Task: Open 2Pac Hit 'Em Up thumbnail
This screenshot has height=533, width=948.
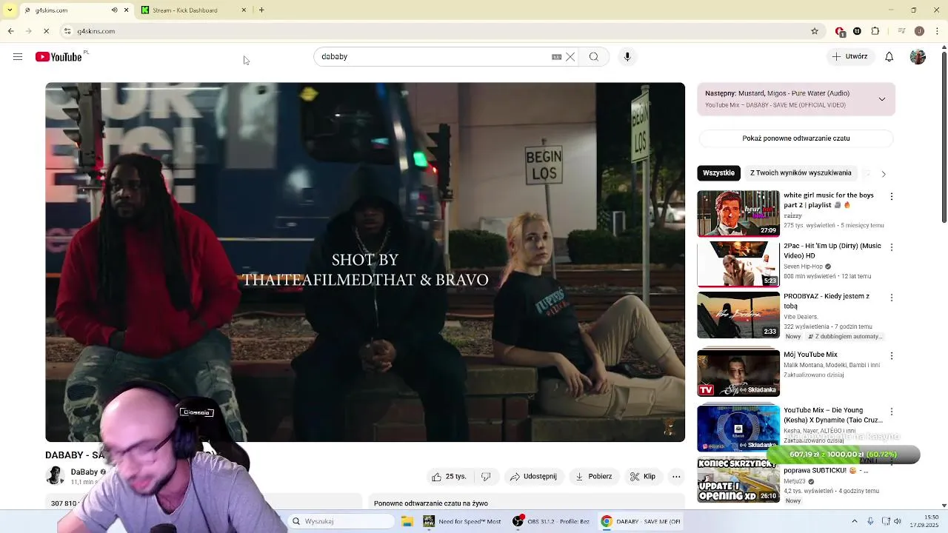Action: (x=738, y=264)
